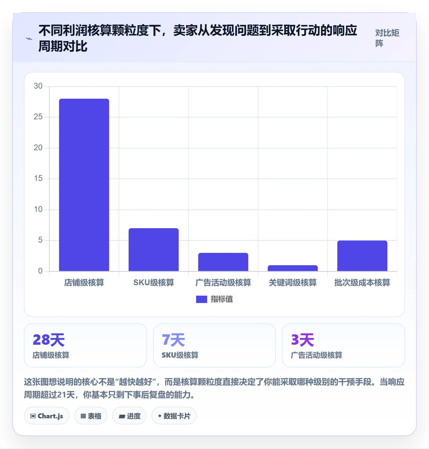Click the y-axis value 30
Screen dimensions: 429x449
pyautogui.click(x=38, y=86)
